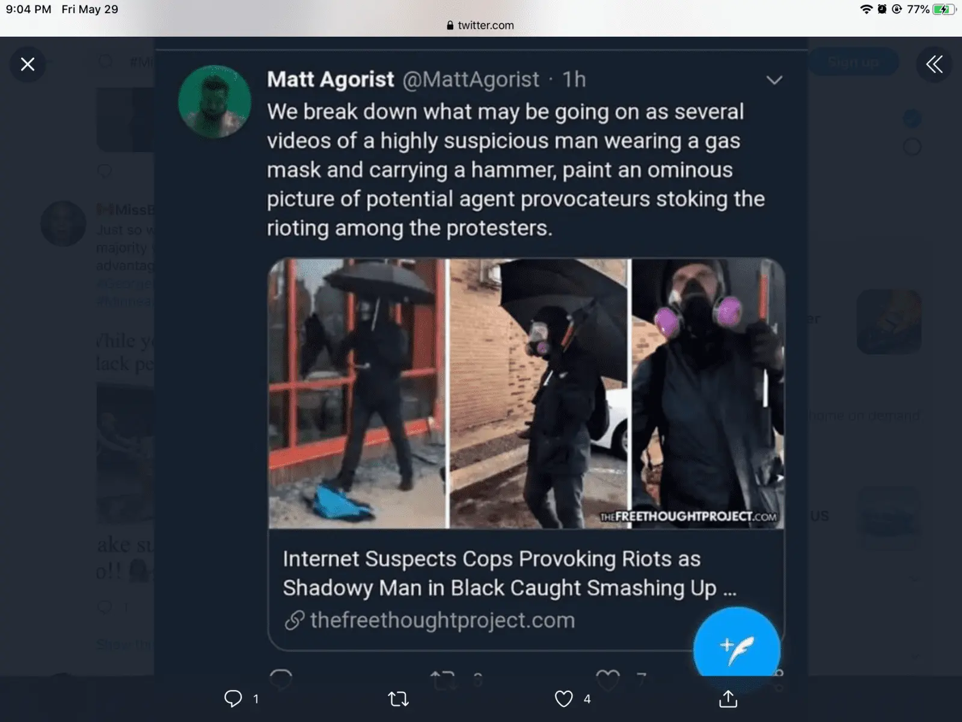Tap the Wi-Fi status icon
Viewport: 962px width, 722px height.
point(866,10)
